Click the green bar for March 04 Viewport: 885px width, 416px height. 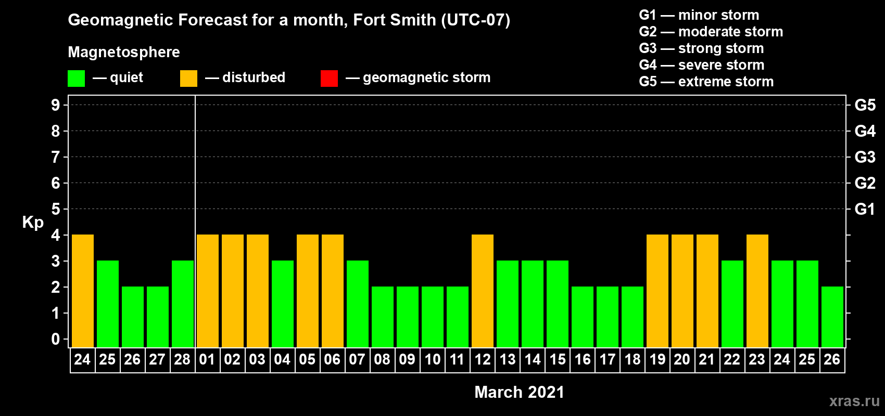coord(283,304)
